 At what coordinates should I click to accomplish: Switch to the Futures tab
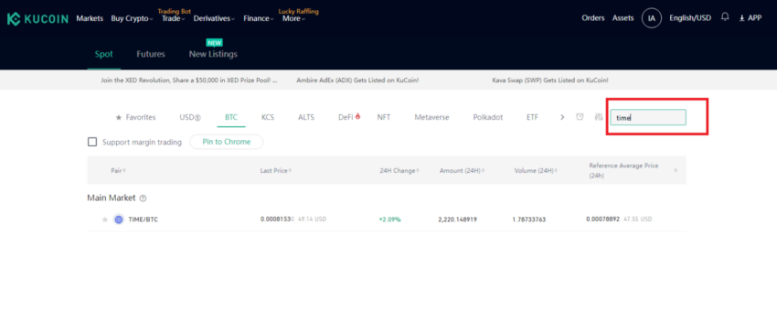pos(151,54)
